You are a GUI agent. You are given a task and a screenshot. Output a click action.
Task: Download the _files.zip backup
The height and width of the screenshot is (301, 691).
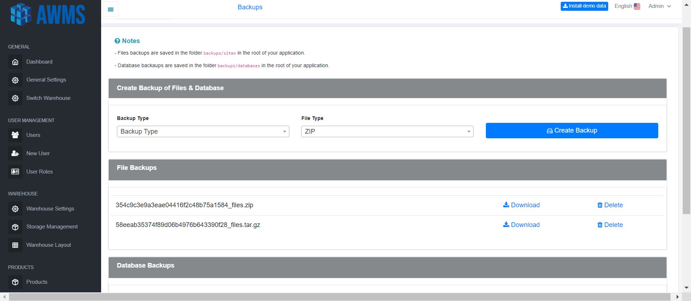521,205
